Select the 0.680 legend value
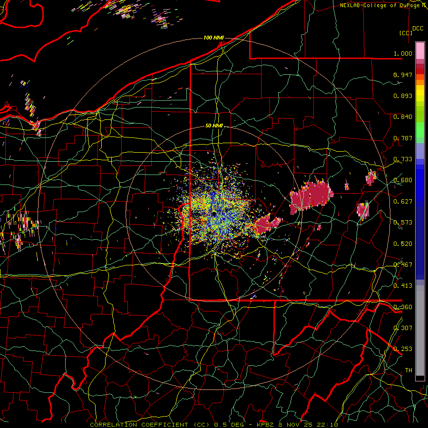The width and height of the screenshot is (428, 428). tap(403, 180)
